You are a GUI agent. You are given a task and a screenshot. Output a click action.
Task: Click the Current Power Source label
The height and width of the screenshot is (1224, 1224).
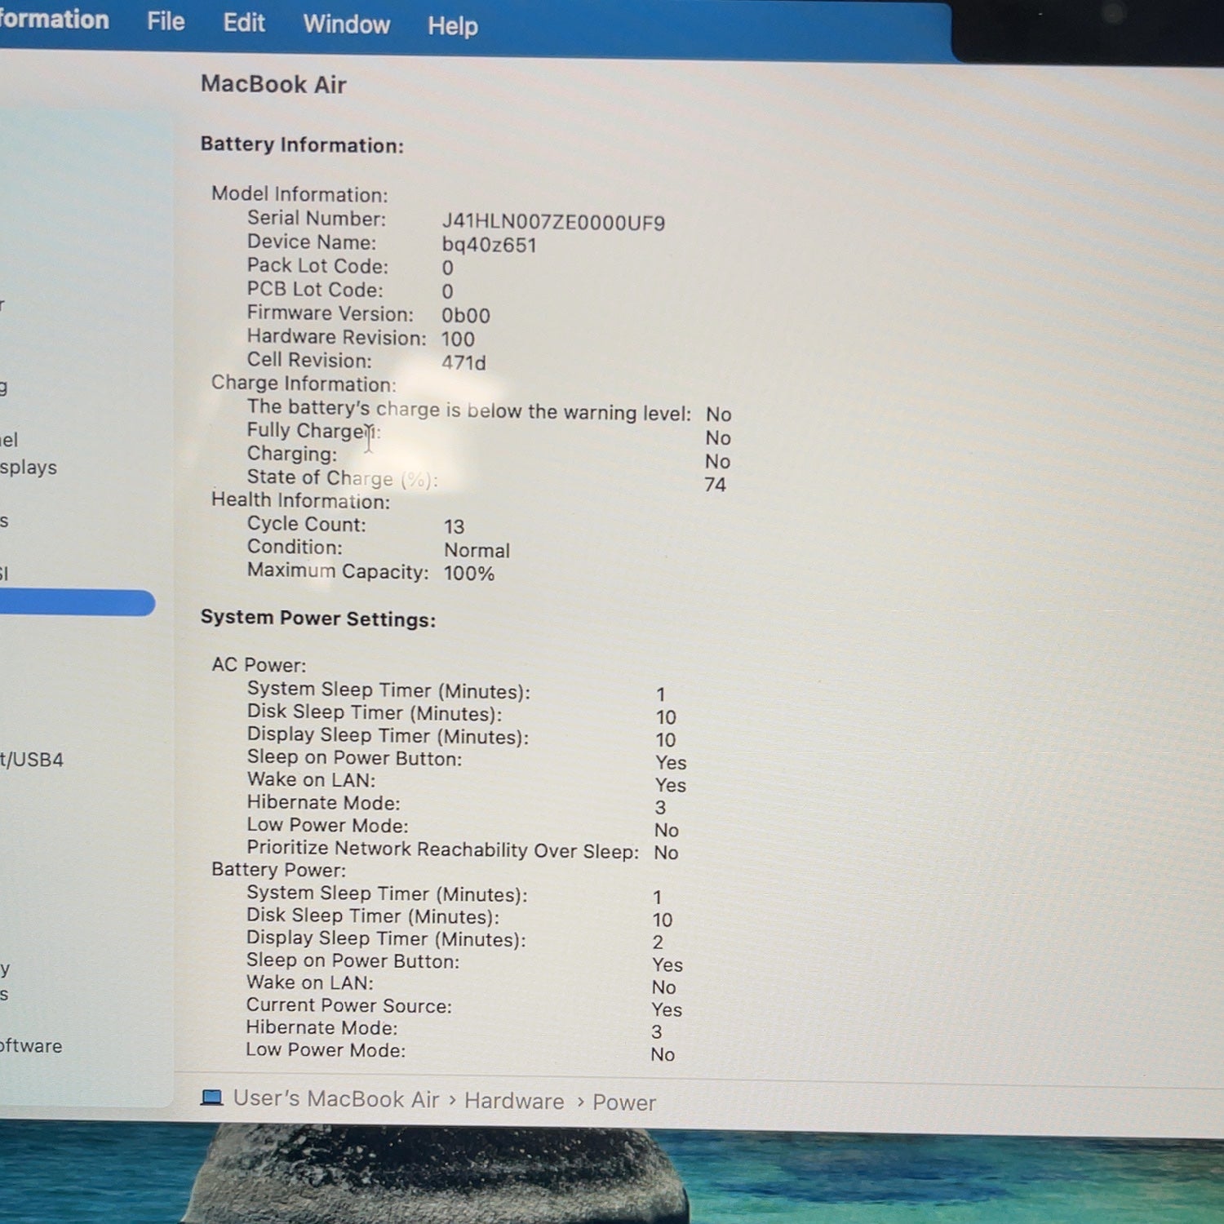click(x=348, y=1005)
